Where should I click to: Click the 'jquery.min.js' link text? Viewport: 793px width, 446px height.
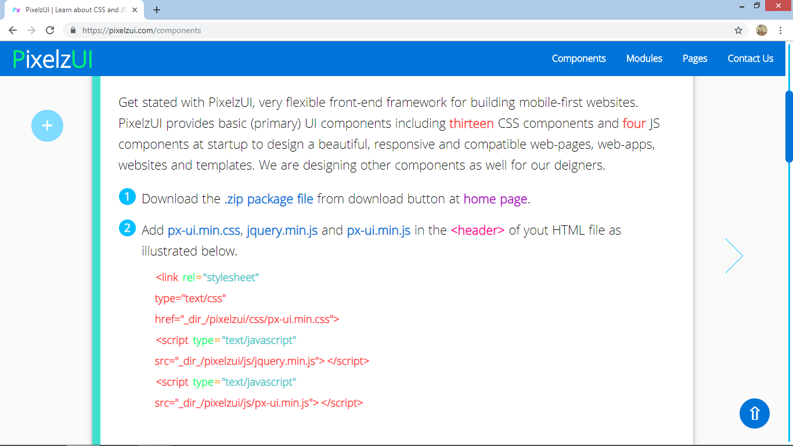click(282, 230)
